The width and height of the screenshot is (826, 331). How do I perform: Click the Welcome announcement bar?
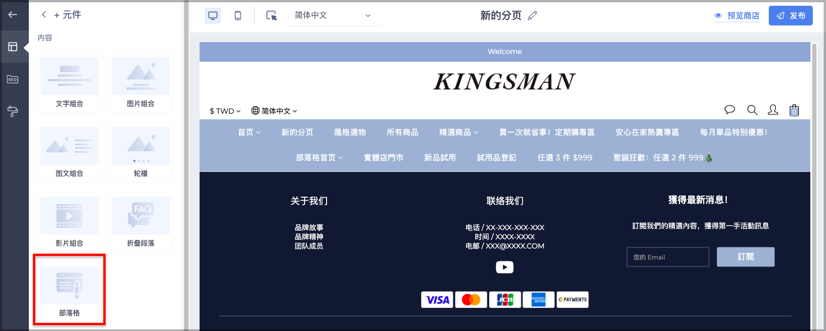click(505, 51)
